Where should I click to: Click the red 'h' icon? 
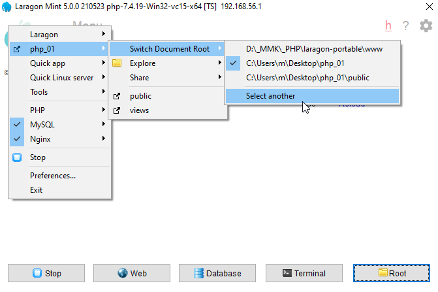(x=388, y=26)
